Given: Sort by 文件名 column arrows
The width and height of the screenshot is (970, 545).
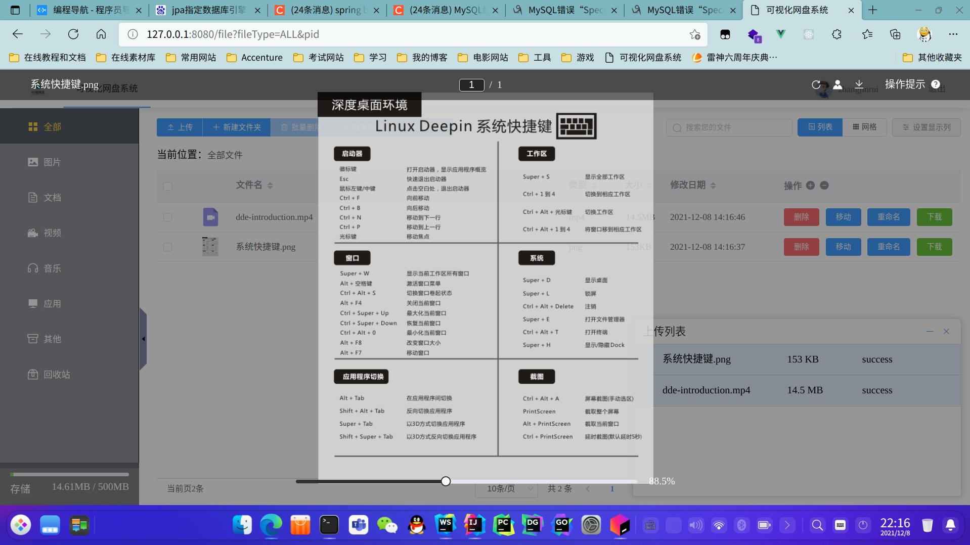Looking at the screenshot, I should click(270, 186).
